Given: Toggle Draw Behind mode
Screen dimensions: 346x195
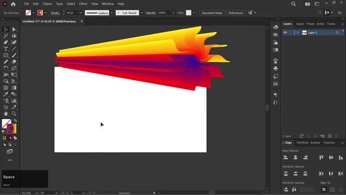Looking at the screenshot, I should click(10, 145).
